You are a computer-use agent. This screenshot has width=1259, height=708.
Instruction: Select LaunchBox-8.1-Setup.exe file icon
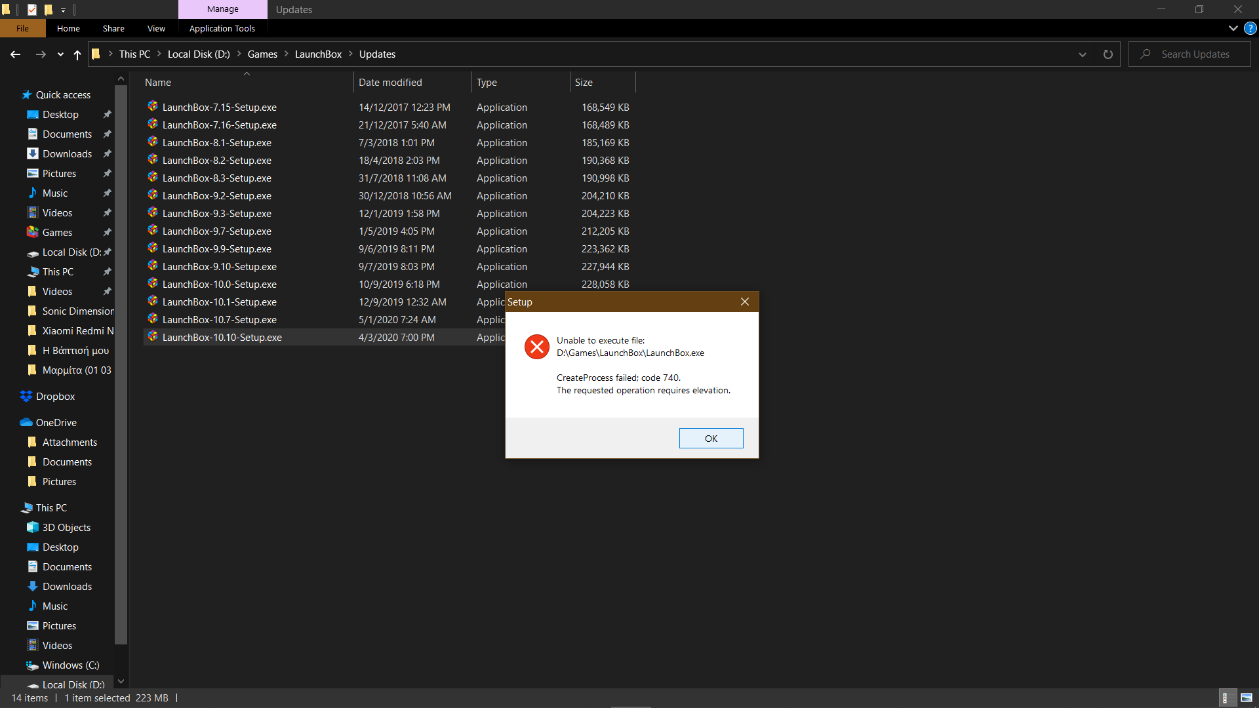click(x=153, y=142)
